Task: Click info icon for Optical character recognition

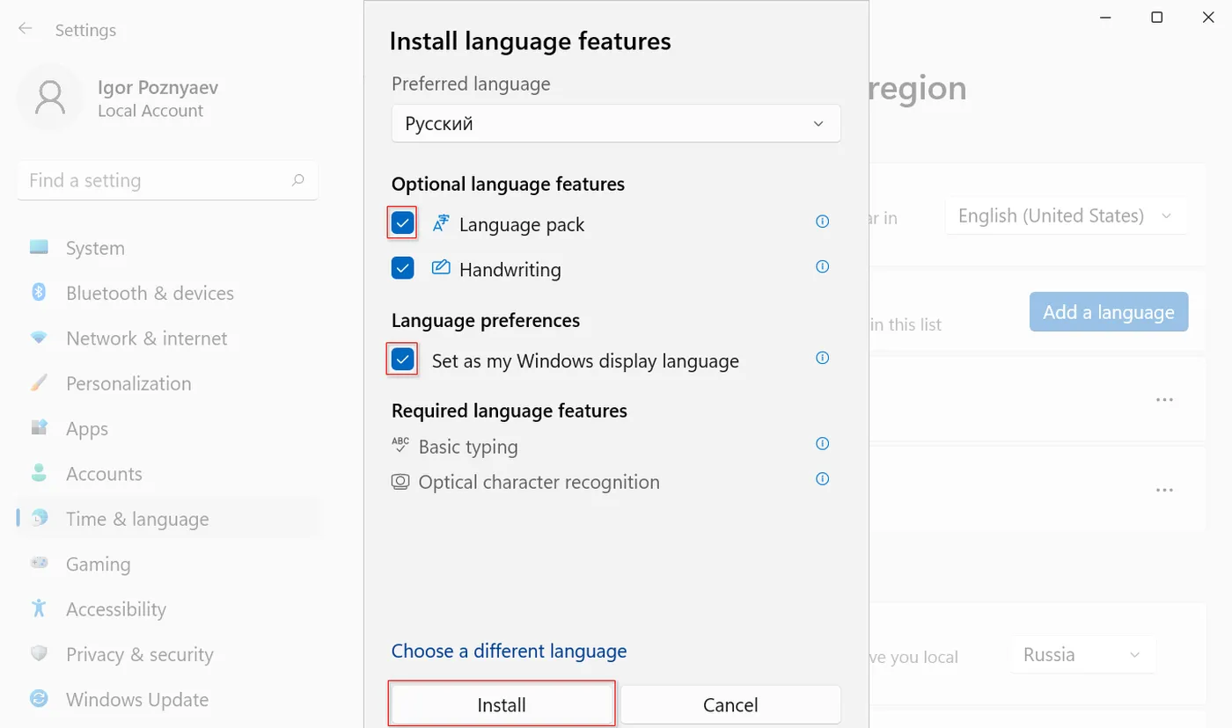Action: (822, 479)
